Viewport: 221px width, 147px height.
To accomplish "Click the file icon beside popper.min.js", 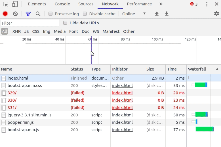I will coord(4,122).
